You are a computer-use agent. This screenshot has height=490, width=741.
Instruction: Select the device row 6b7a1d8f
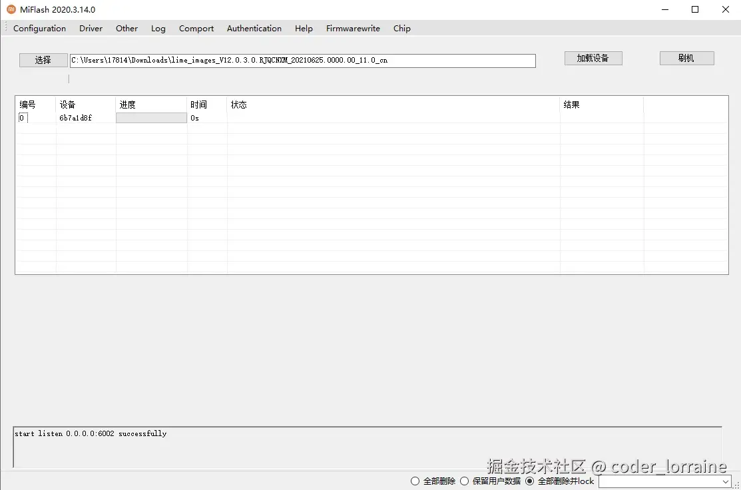click(x=75, y=118)
